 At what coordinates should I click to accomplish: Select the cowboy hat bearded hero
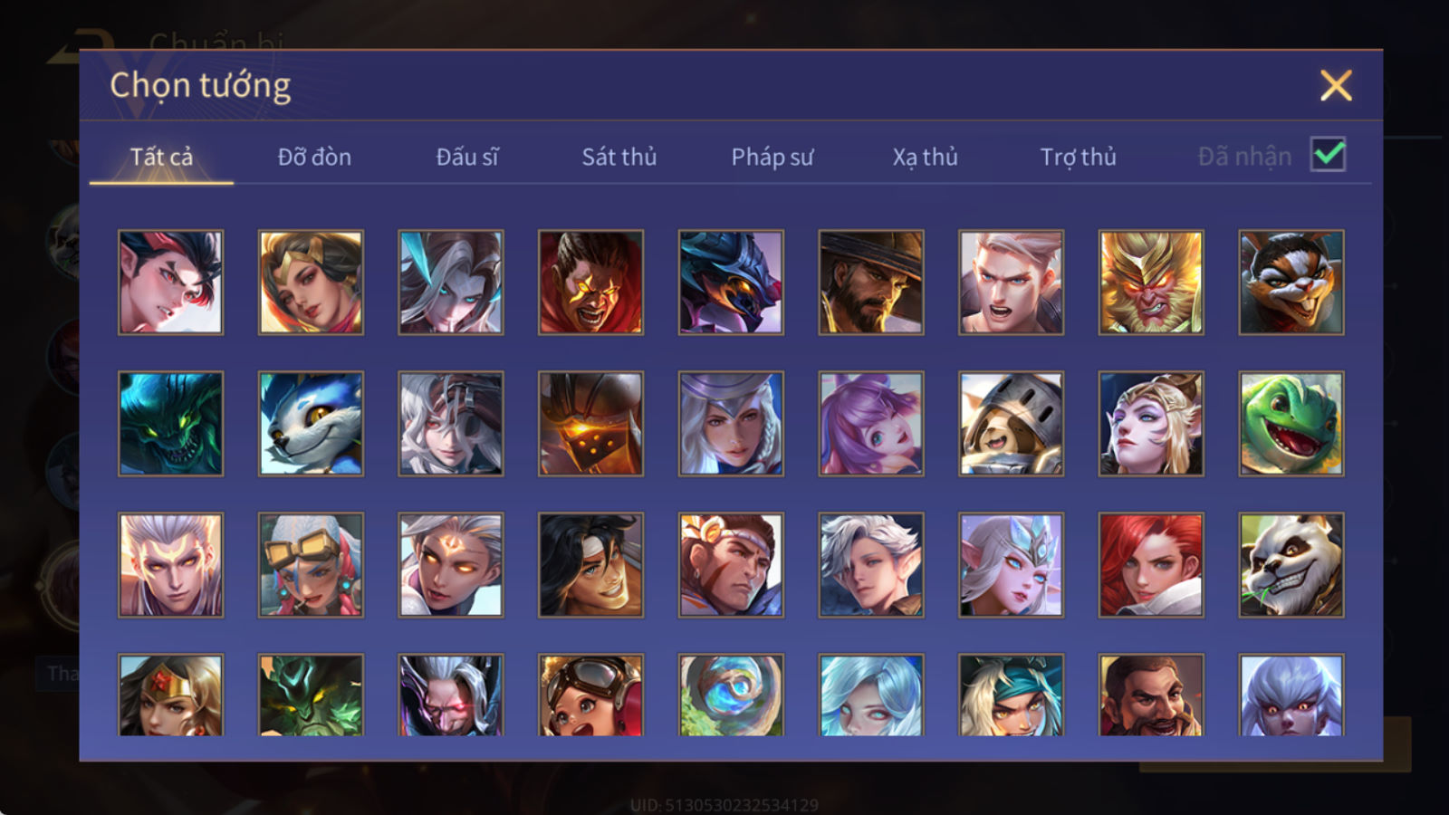[871, 282]
